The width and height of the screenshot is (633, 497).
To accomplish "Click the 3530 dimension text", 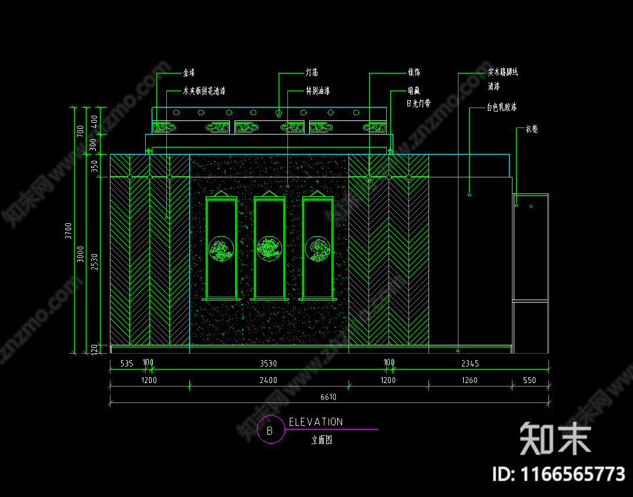I will tap(269, 364).
